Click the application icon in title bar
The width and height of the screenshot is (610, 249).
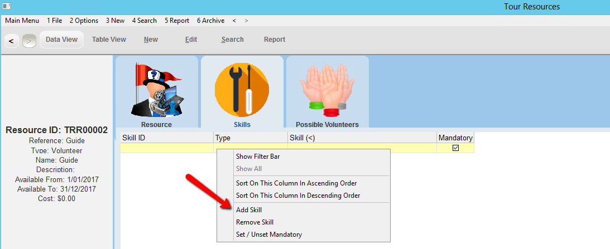(7, 7)
